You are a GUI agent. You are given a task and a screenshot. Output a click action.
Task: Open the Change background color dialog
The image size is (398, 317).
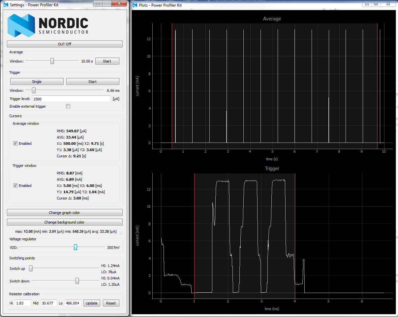tap(65, 222)
